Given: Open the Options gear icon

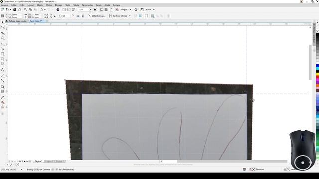Looking at the screenshot, I should pyautogui.click(x=136, y=10).
